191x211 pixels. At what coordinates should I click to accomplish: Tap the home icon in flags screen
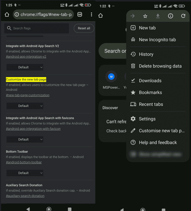coord(7,14)
